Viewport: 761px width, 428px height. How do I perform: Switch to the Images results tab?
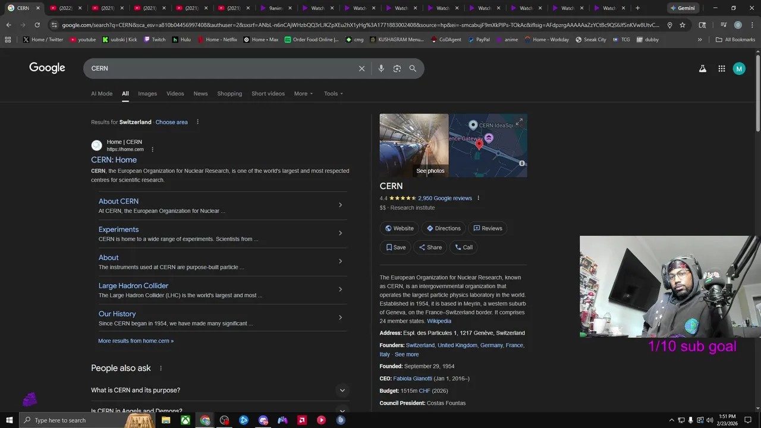(x=147, y=93)
